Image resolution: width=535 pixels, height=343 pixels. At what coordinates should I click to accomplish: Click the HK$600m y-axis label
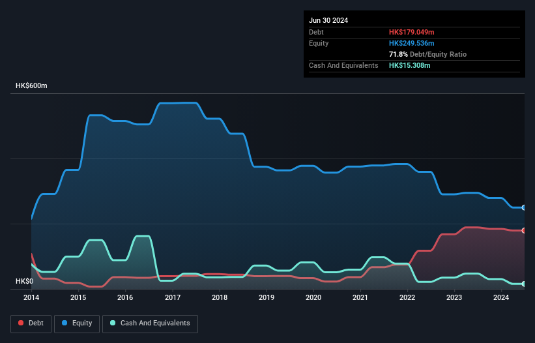pos(31,86)
